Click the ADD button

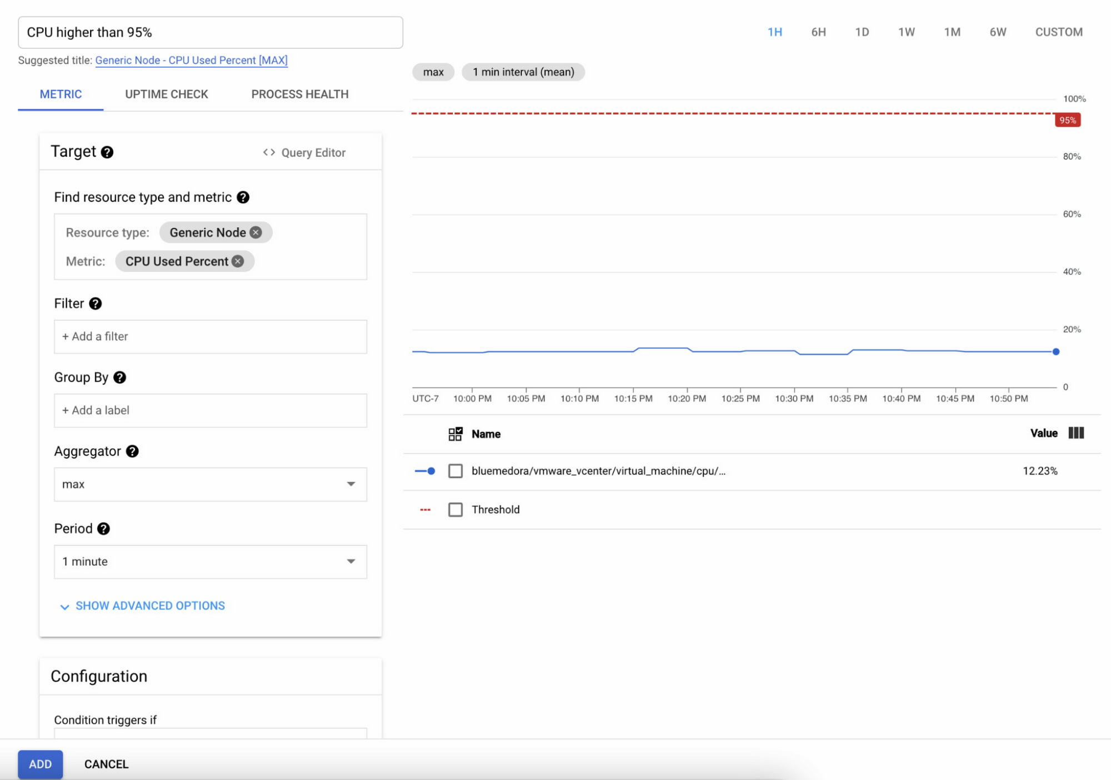(40, 764)
